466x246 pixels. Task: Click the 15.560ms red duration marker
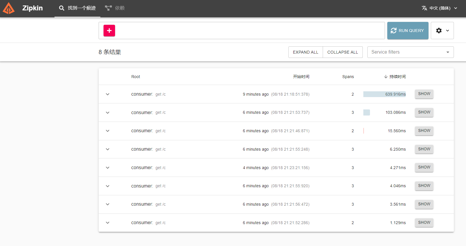click(364, 131)
